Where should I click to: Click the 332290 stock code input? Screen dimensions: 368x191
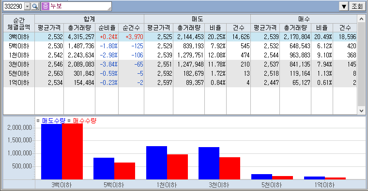(x=14, y=6)
